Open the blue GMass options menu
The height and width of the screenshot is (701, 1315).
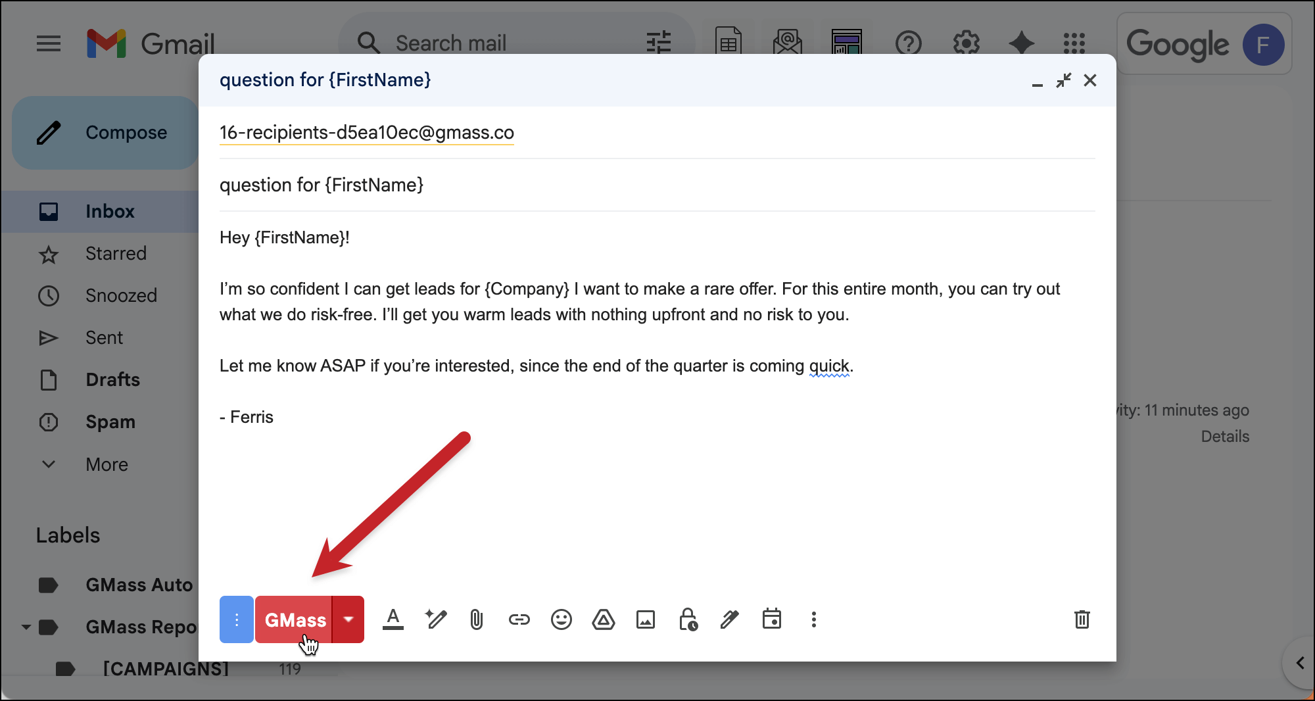[237, 619]
